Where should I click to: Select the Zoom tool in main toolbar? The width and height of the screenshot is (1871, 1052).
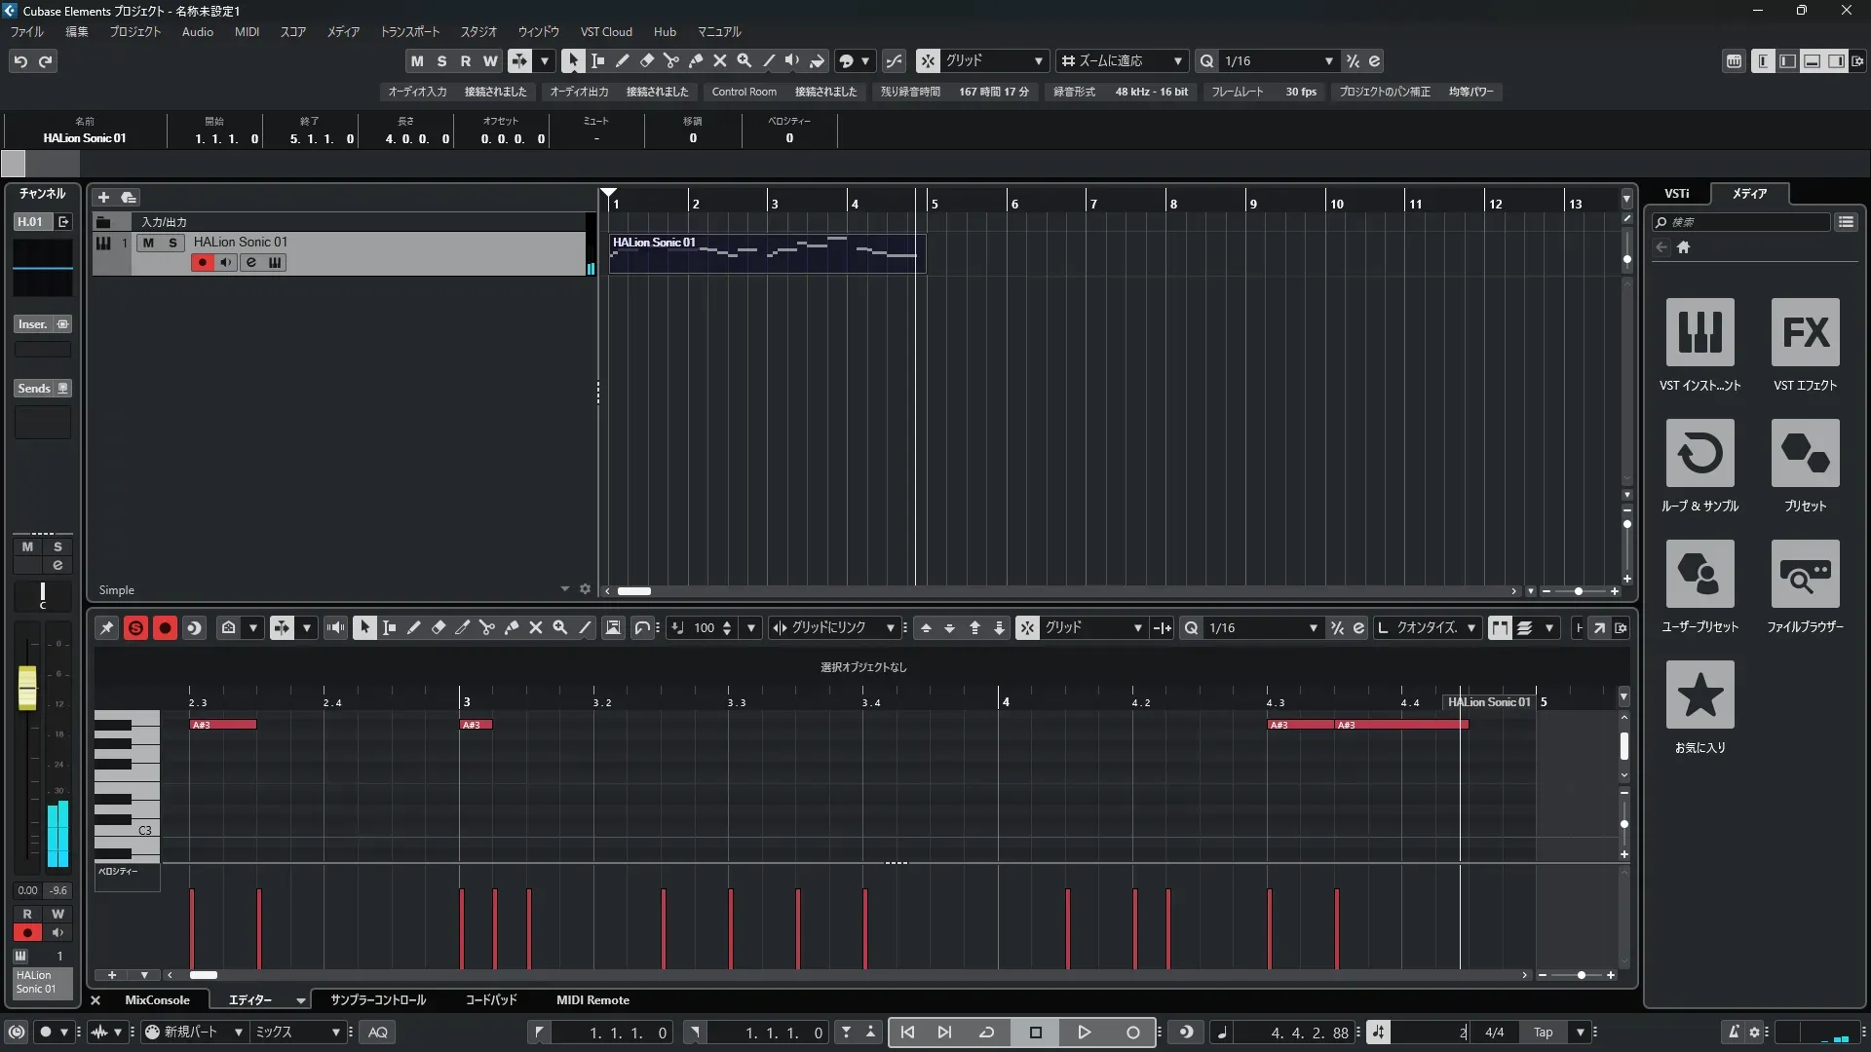pyautogui.click(x=744, y=60)
